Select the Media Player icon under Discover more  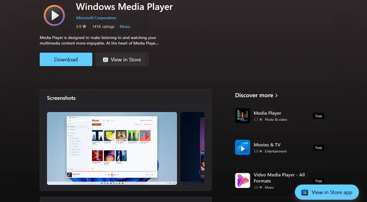[242, 116]
